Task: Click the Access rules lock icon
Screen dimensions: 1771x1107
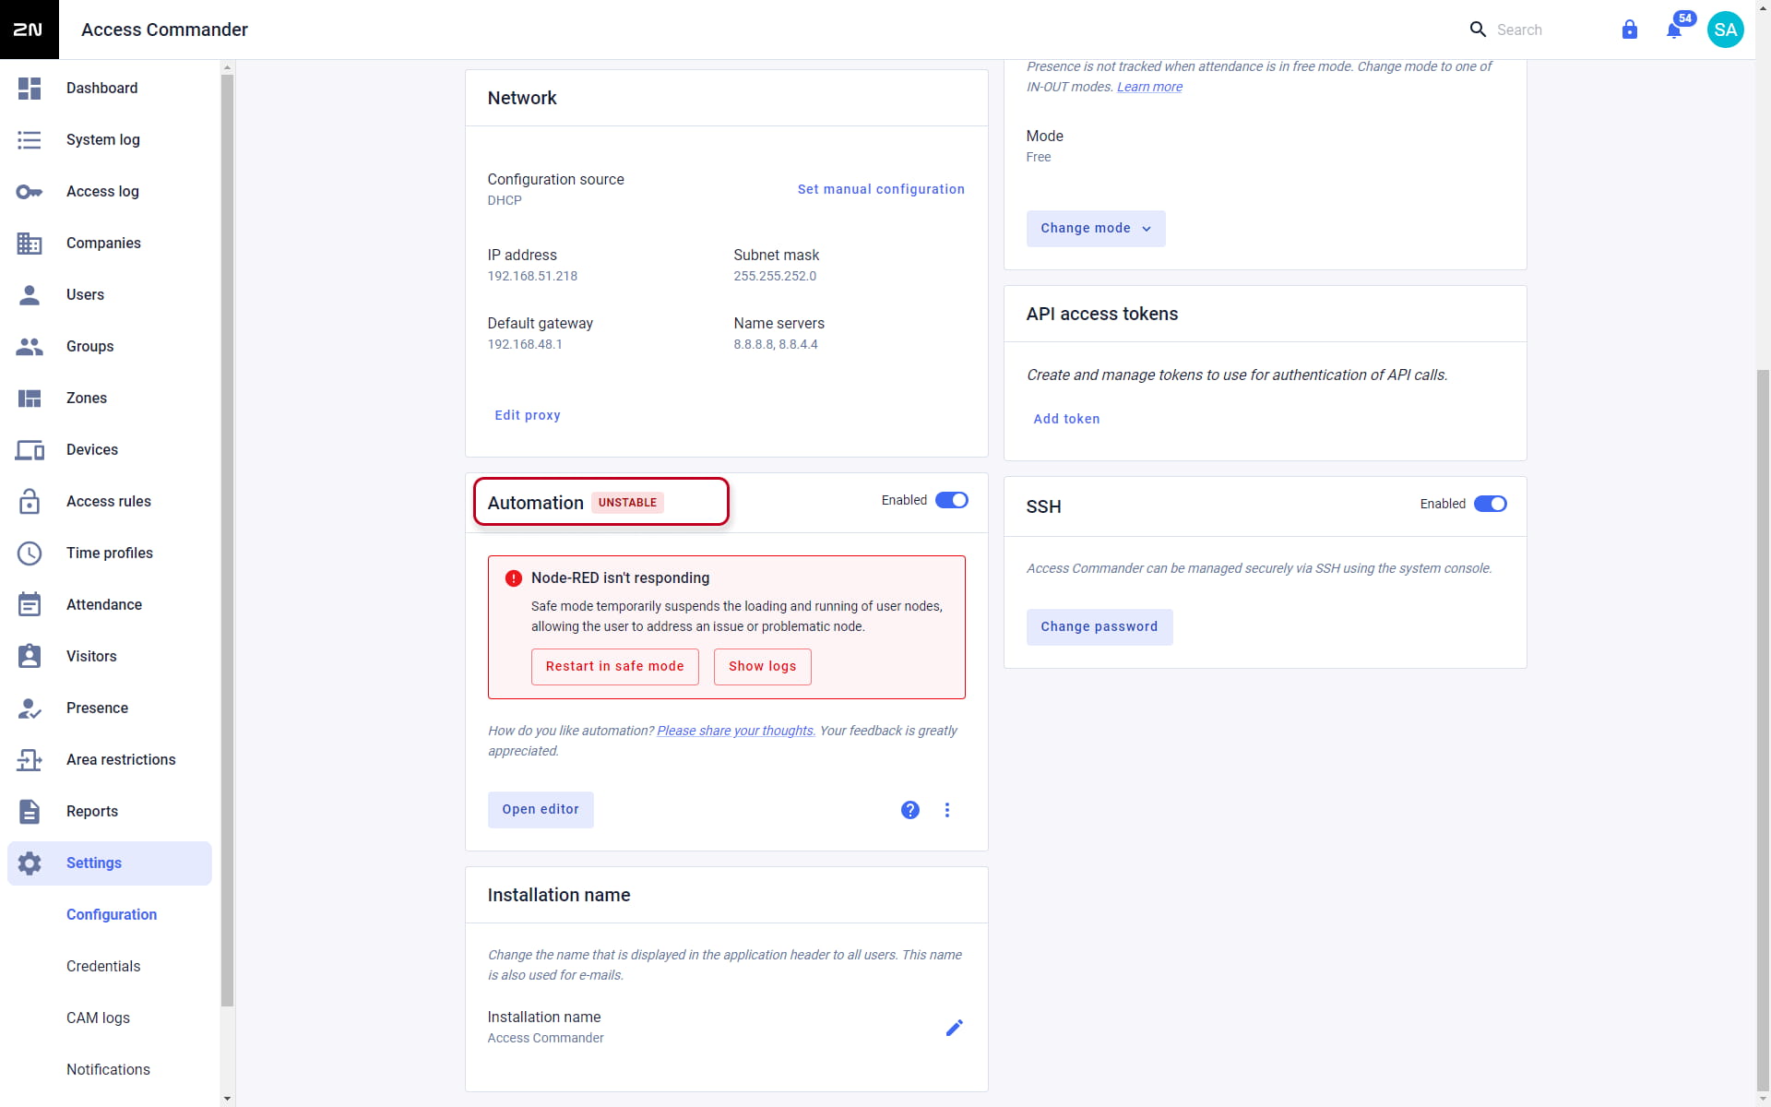Action: tap(30, 502)
